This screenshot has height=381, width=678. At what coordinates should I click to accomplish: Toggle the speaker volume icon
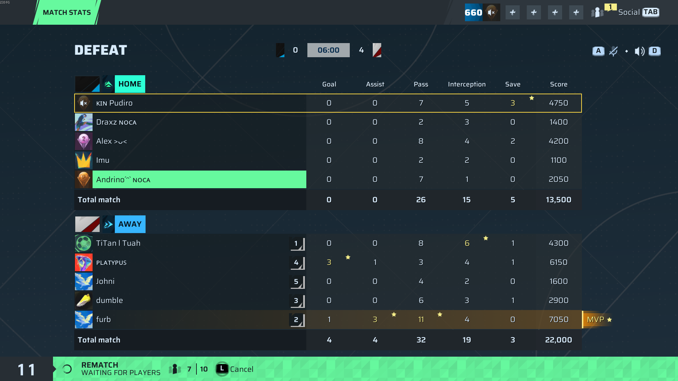639,51
